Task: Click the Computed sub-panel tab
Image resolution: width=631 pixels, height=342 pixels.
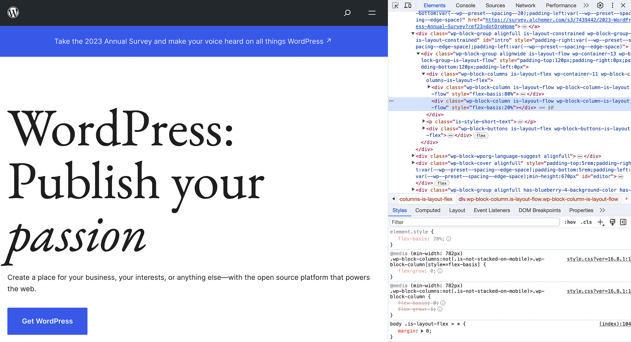Action: [427, 210]
